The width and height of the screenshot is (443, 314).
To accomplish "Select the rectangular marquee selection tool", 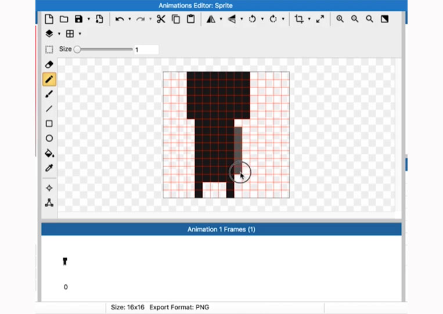I will click(x=49, y=49).
